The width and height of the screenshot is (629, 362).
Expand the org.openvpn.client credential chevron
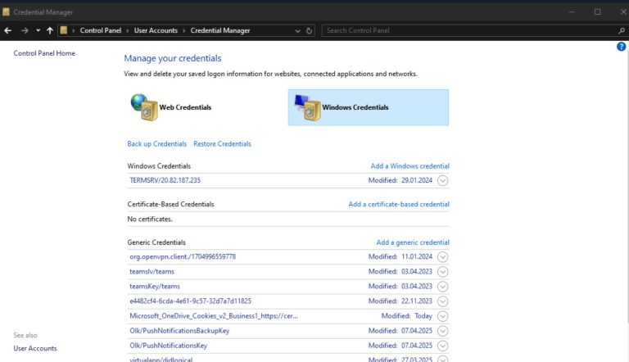pyautogui.click(x=442, y=257)
